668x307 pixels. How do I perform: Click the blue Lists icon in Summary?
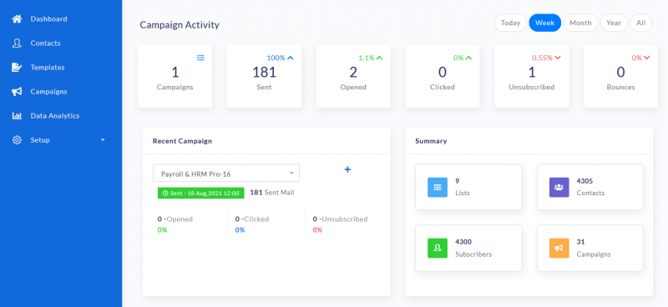click(438, 188)
